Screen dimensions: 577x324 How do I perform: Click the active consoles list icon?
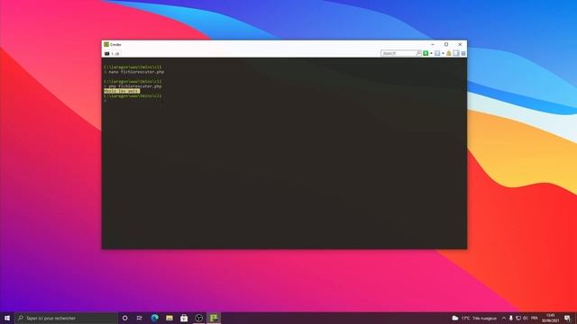437,53
